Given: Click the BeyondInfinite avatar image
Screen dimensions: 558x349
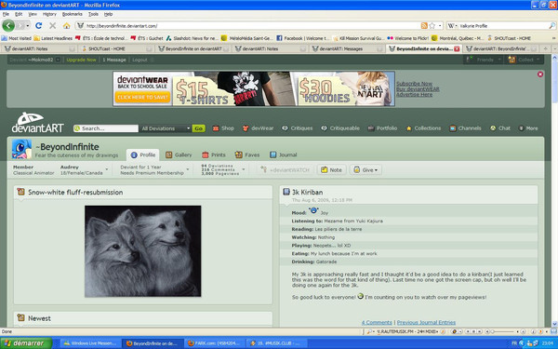Looking at the screenshot, I should [x=21, y=149].
